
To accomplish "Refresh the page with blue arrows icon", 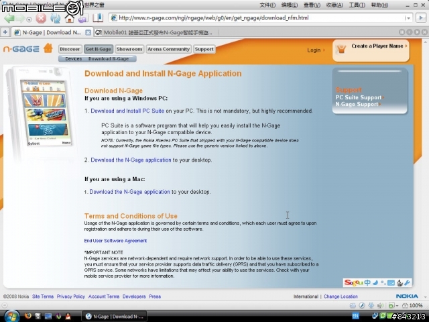I will 55,18.
